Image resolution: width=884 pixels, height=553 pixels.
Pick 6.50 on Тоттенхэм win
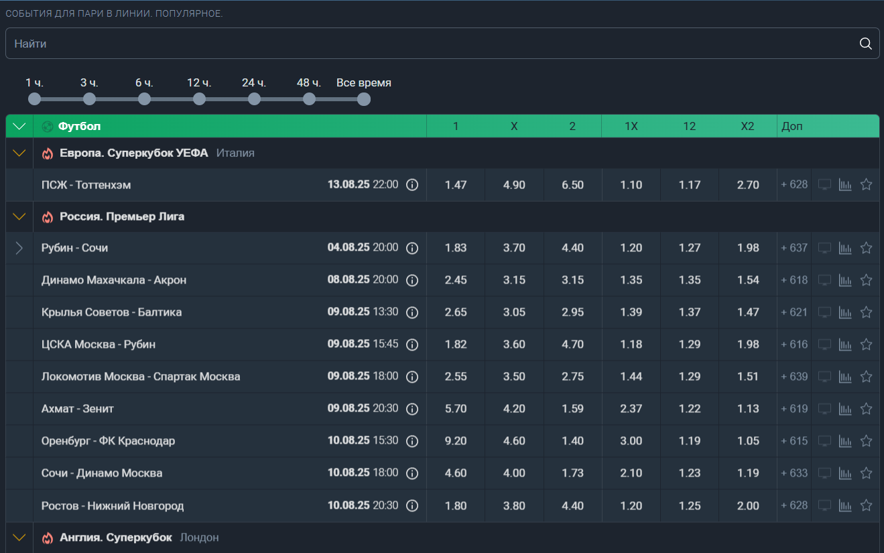(572, 185)
